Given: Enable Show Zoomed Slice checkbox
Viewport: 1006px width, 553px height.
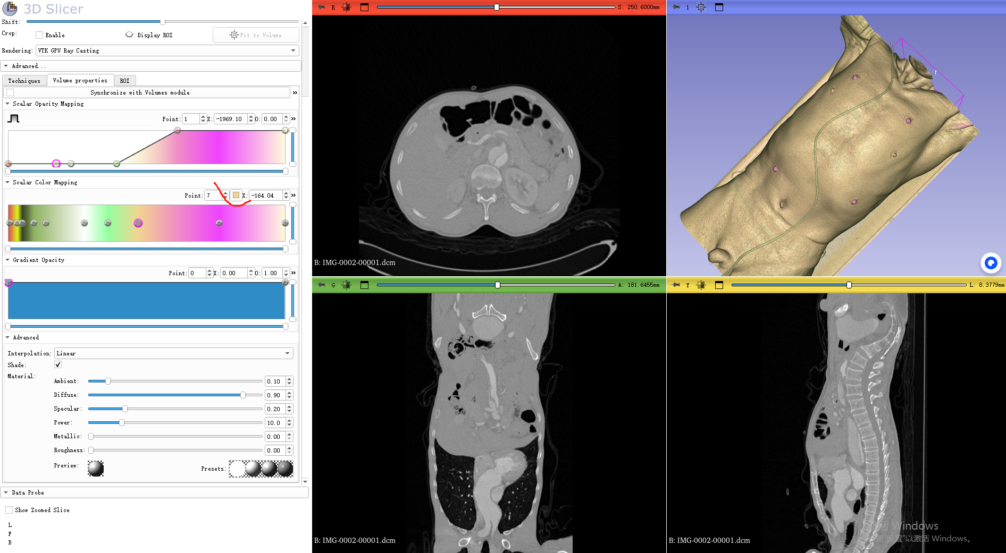Looking at the screenshot, I should (9, 510).
